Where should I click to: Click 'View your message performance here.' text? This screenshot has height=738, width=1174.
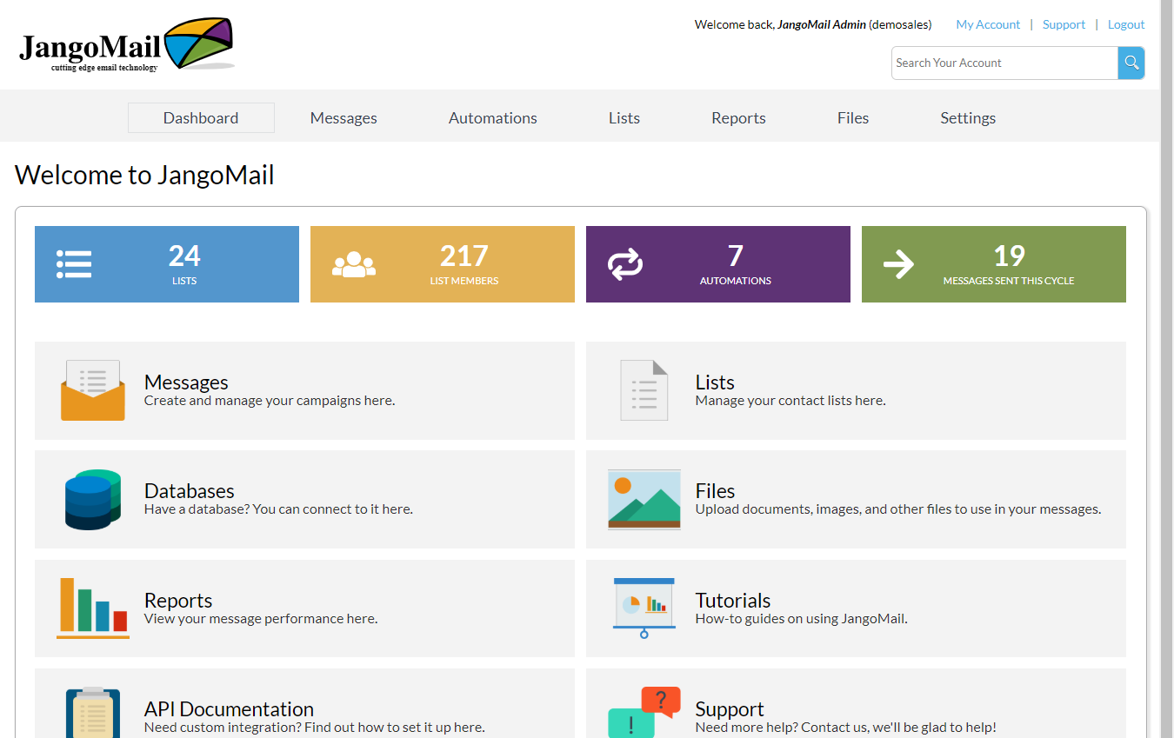(x=261, y=619)
